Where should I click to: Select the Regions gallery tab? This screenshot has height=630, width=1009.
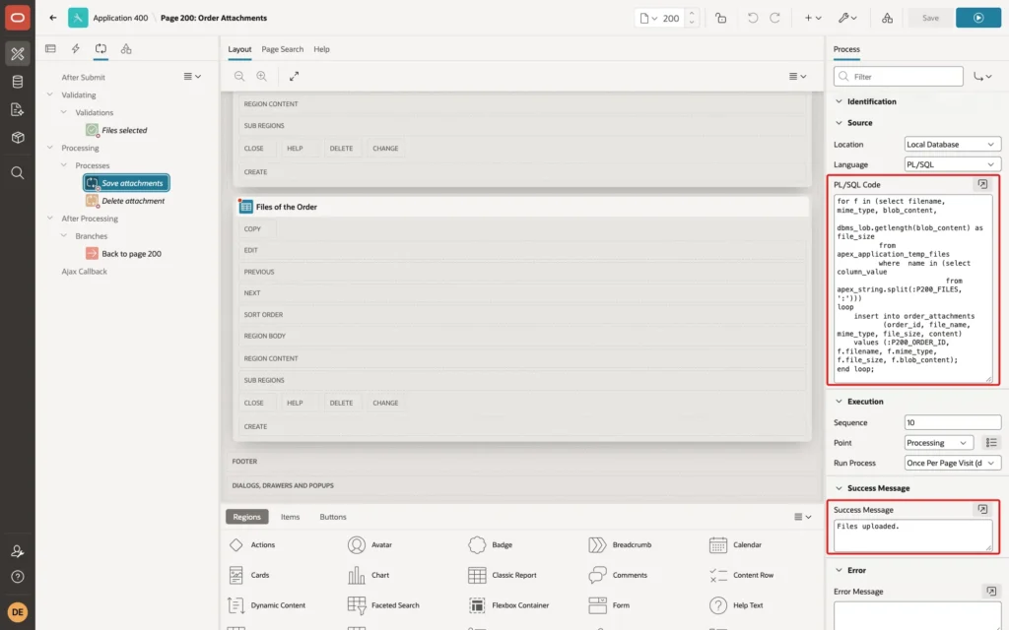246,517
